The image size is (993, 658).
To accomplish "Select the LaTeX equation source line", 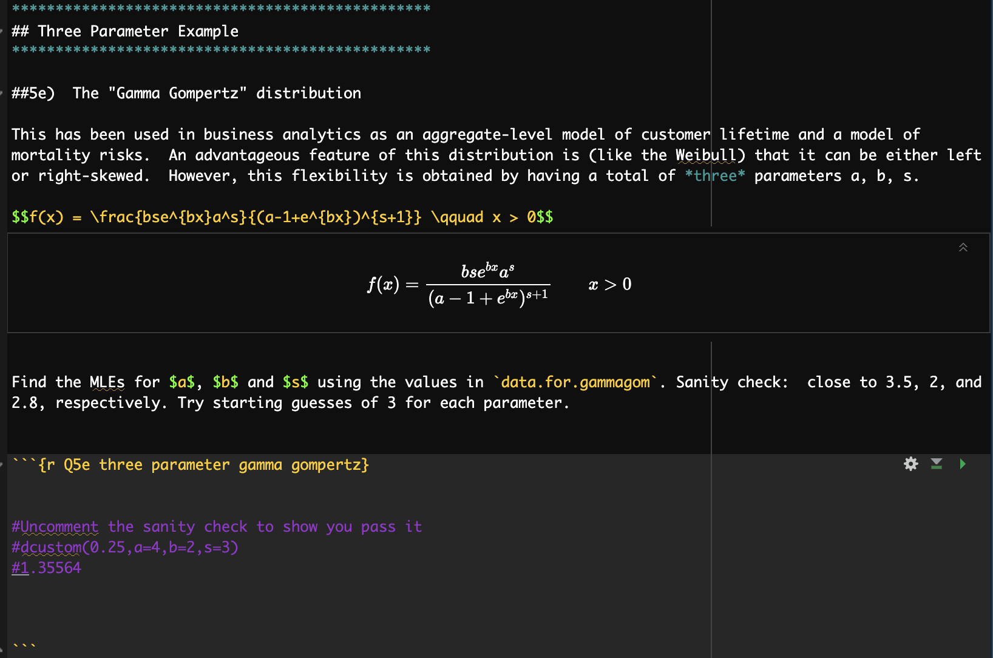I will tap(279, 217).
